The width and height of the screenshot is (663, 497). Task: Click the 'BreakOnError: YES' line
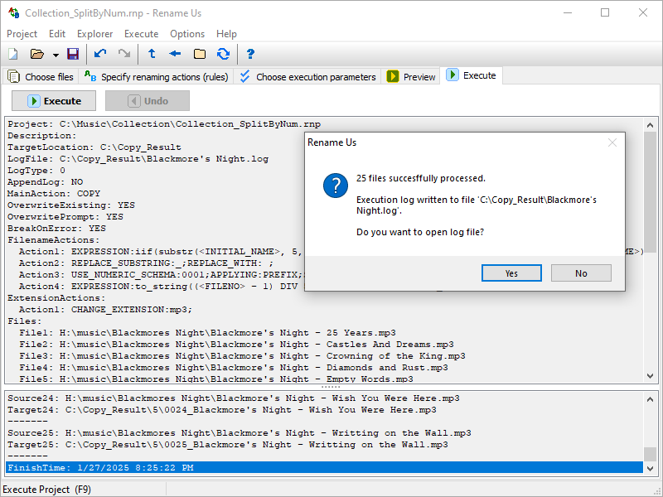click(56, 229)
